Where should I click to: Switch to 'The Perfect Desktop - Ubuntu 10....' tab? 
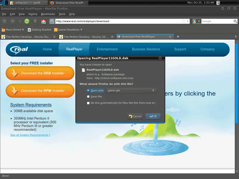86,37
